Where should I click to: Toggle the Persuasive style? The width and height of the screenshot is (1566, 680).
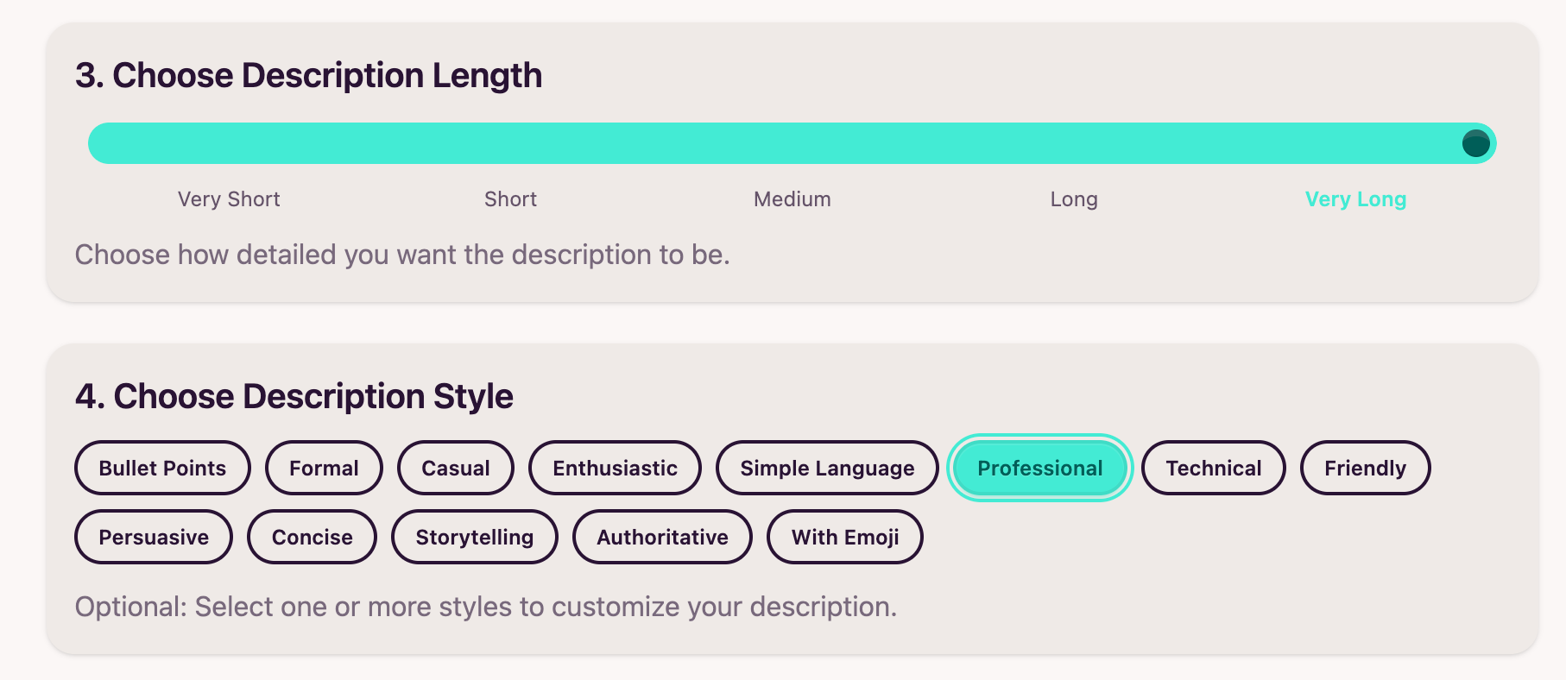pos(153,537)
